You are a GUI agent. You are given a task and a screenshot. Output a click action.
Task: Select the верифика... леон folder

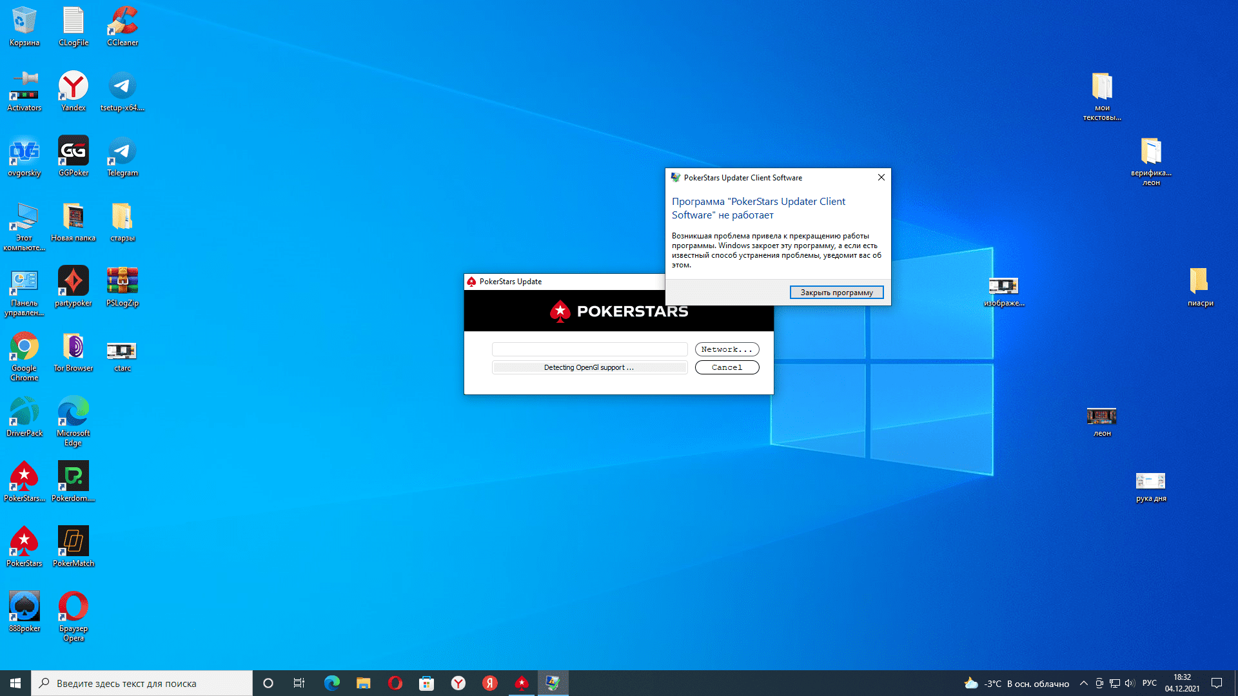(x=1151, y=162)
